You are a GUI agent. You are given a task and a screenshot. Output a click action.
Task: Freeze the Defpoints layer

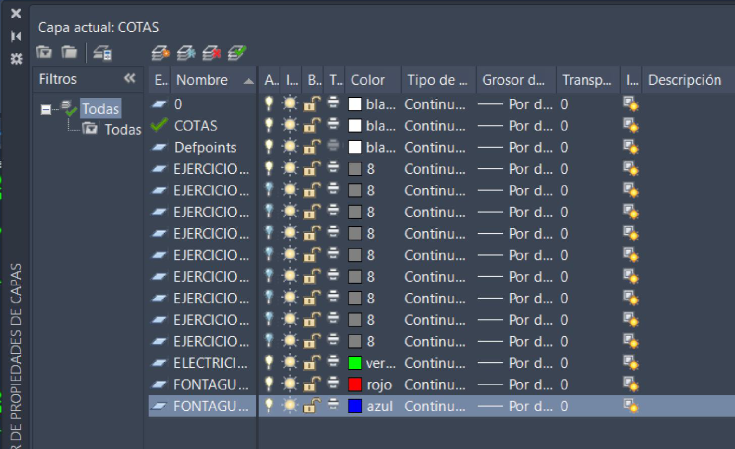pos(290,147)
